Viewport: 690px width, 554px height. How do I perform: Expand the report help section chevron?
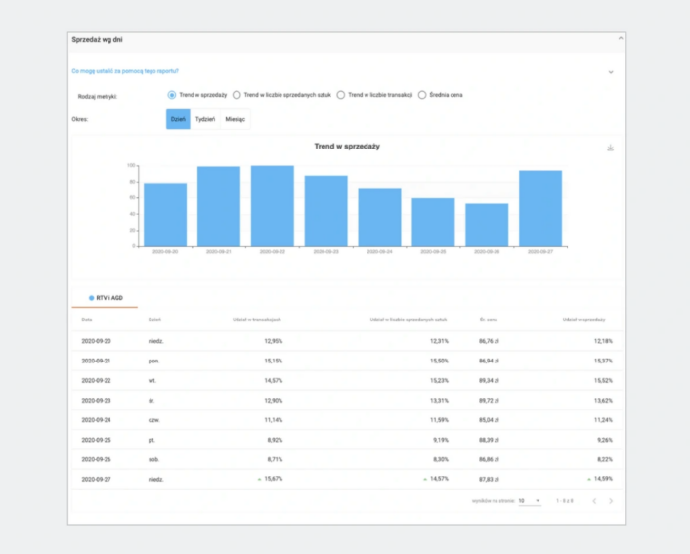[x=611, y=71]
